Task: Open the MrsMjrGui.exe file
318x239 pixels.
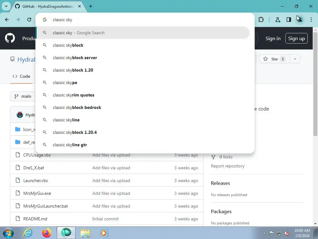Action: (37, 193)
